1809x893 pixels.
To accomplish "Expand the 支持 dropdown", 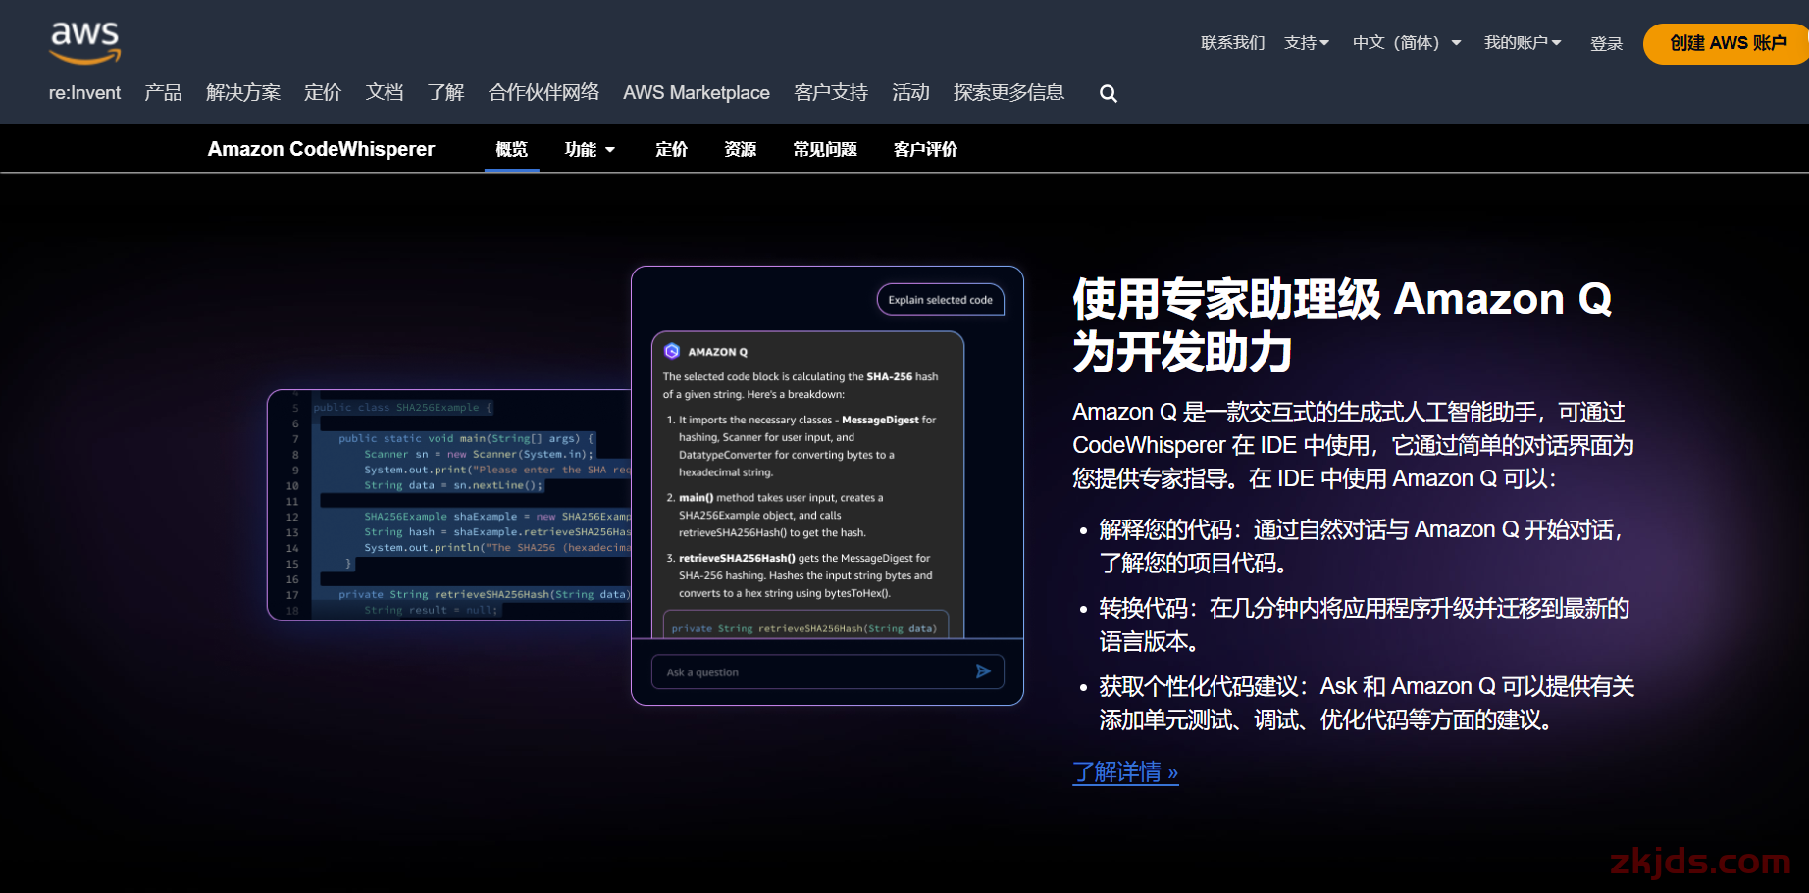I will (1307, 43).
